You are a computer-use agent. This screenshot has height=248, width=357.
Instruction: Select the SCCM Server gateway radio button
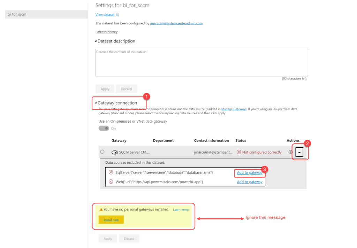click(x=102, y=152)
